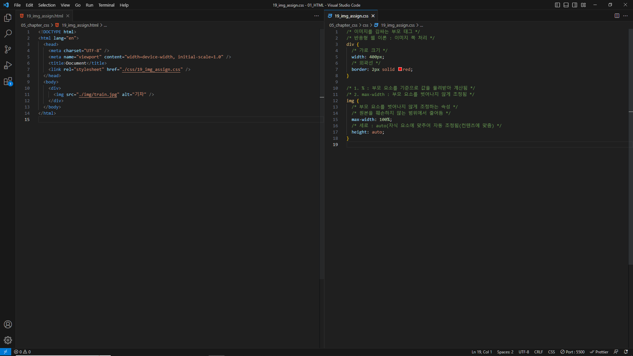Screen dimensions: 633x356
Task: Click the red color swatch in border rule
Action: [400, 69]
